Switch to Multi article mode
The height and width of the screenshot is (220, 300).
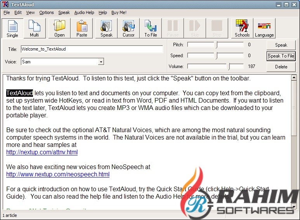pyautogui.click(x=35, y=28)
